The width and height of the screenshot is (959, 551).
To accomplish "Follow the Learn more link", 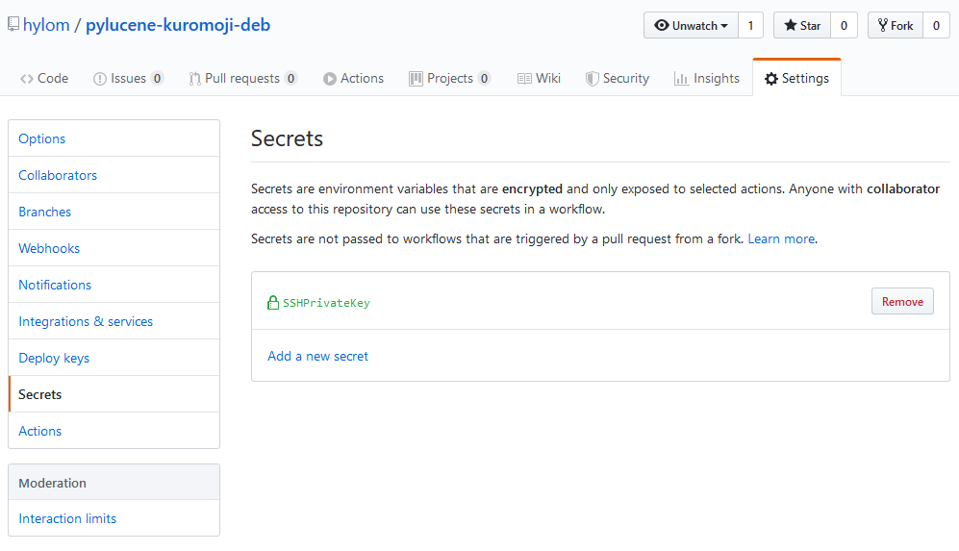I will coord(781,238).
